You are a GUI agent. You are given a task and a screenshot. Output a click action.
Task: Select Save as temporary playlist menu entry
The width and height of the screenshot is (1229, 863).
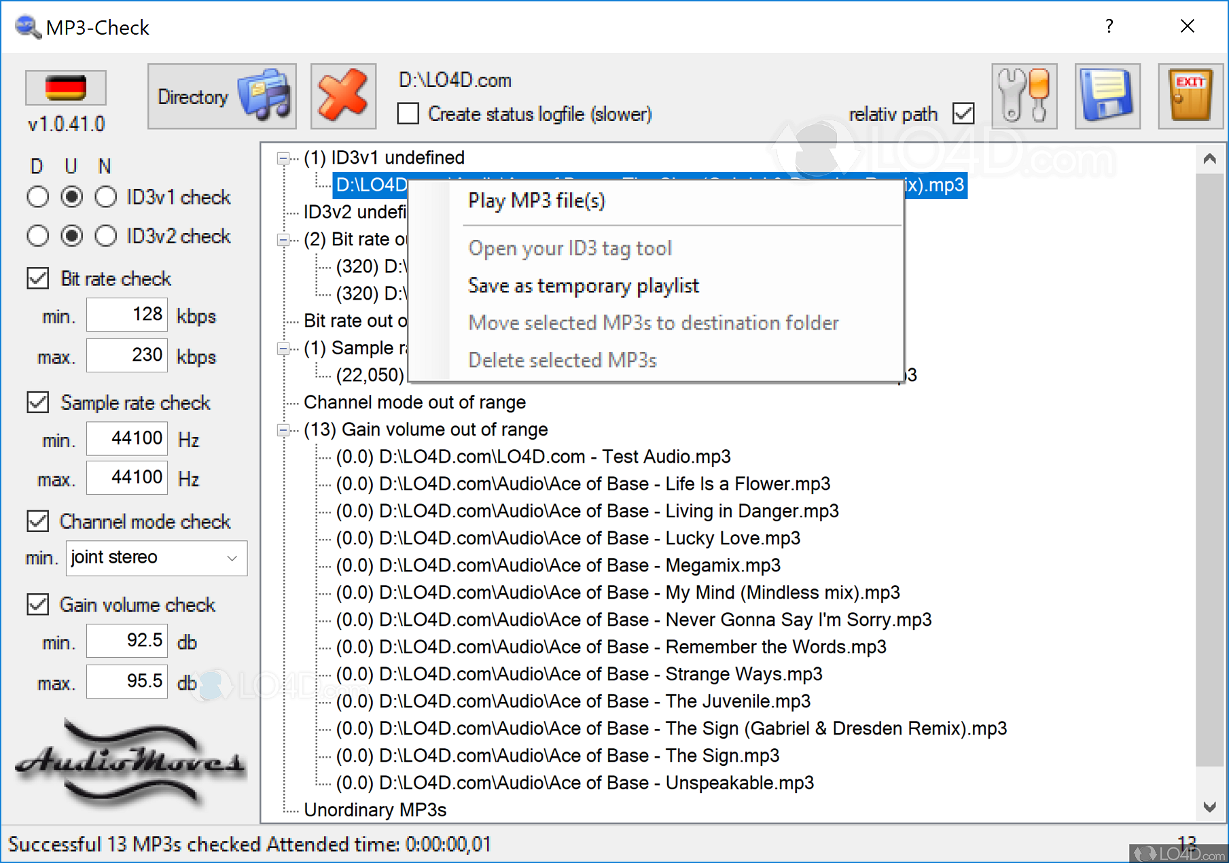[x=583, y=285]
